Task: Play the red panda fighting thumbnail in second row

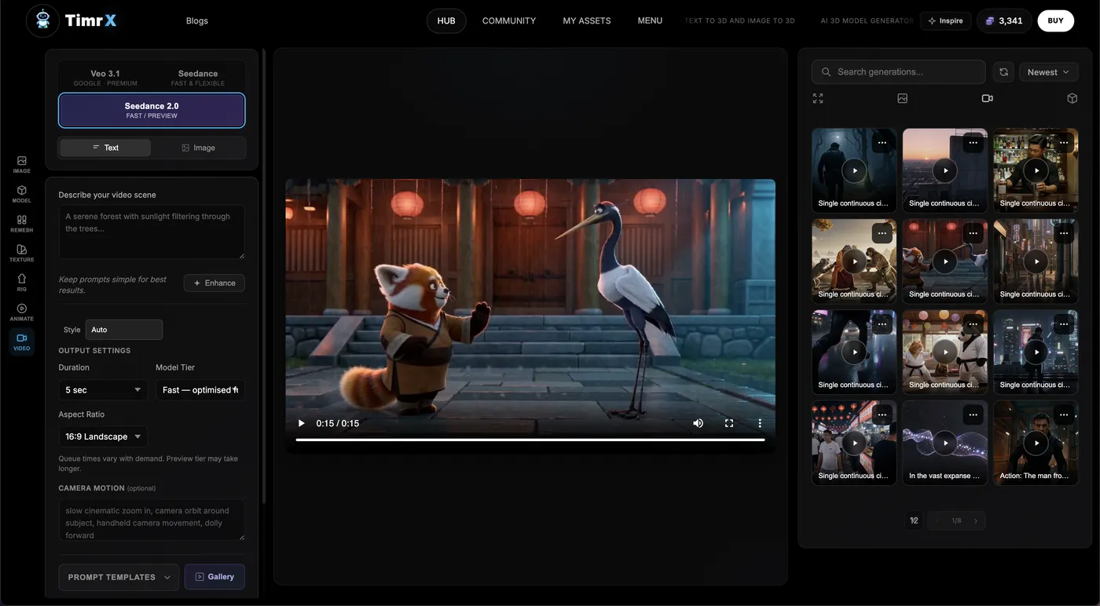Action: coord(945,261)
